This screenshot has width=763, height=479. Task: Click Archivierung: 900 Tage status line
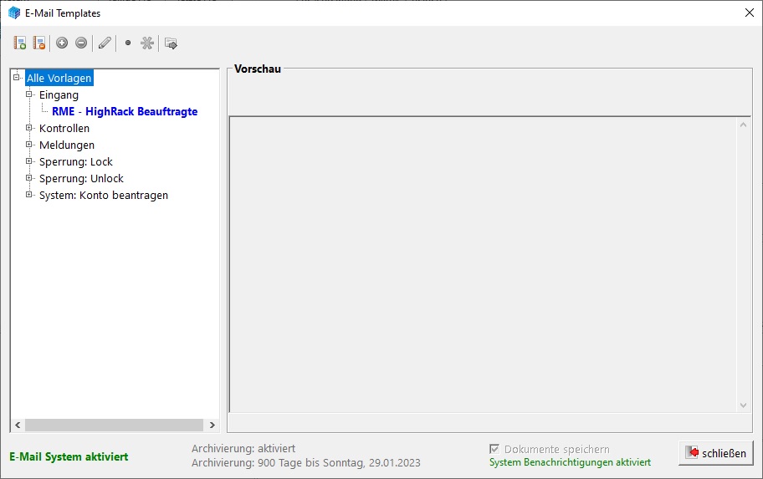click(305, 462)
